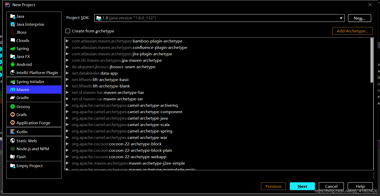Click the Application Forge icon

point(13,123)
